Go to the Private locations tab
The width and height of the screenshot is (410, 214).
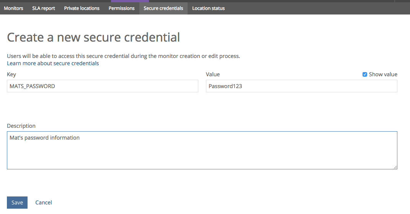(x=82, y=8)
